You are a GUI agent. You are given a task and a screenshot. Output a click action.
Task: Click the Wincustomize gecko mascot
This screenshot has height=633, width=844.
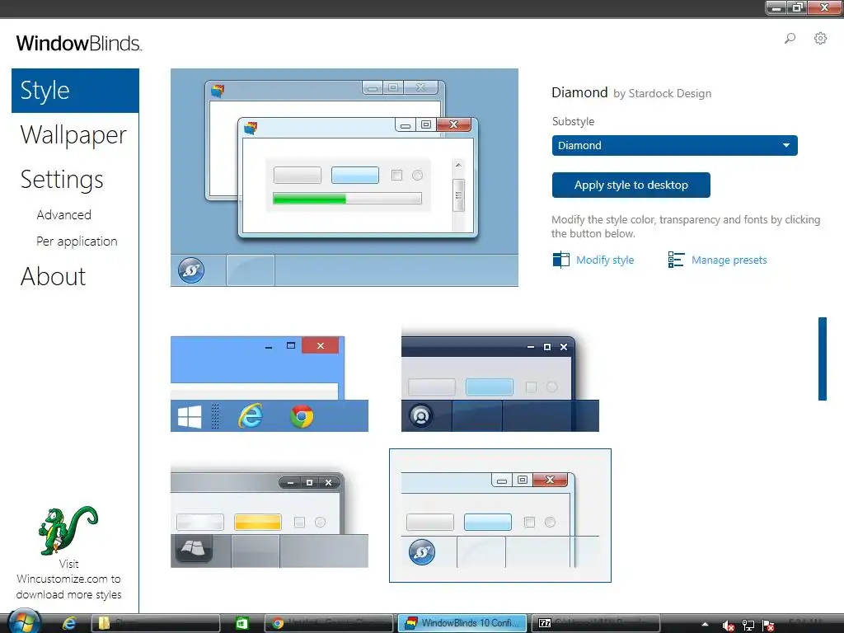tap(68, 530)
